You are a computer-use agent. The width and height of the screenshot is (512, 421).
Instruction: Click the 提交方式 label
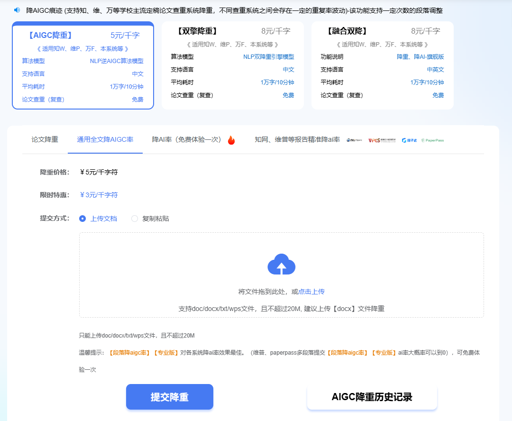[x=55, y=218]
